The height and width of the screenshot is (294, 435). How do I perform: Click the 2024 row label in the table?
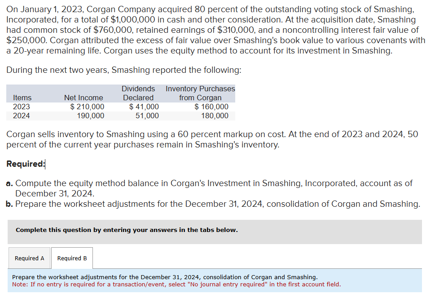pos(22,116)
